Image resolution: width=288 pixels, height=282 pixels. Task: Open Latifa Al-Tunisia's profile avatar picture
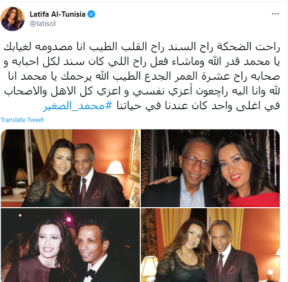(x=13, y=19)
